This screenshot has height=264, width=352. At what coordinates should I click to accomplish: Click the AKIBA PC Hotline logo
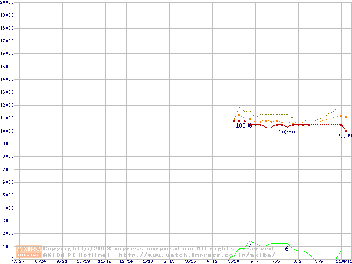[x=29, y=251]
